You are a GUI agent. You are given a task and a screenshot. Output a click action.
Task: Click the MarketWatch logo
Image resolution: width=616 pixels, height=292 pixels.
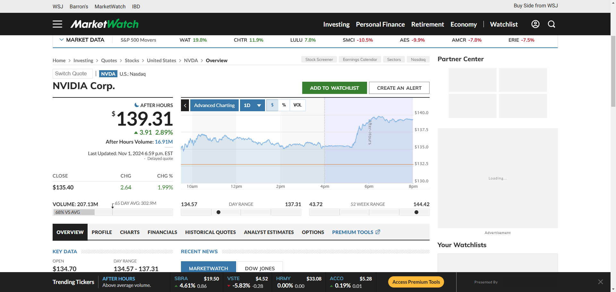[105, 24]
